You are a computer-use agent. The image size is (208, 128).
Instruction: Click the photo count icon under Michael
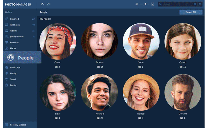[x=98, y=118]
